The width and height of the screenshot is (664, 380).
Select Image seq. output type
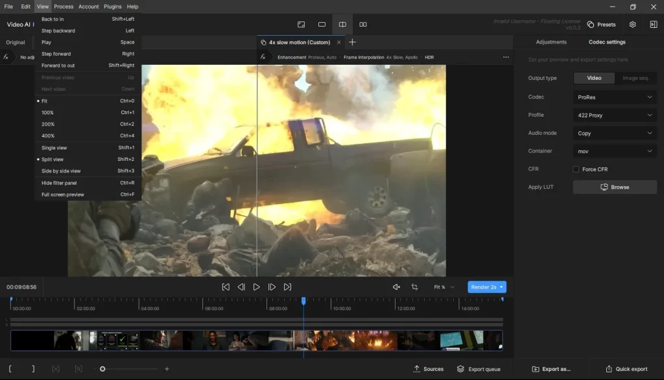click(x=635, y=78)
